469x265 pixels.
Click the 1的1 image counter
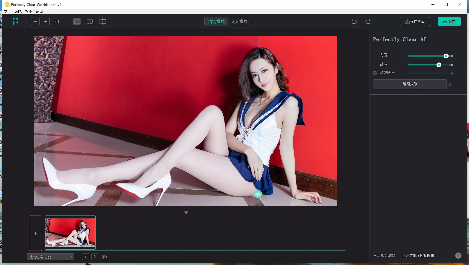(x=104, y=257)
